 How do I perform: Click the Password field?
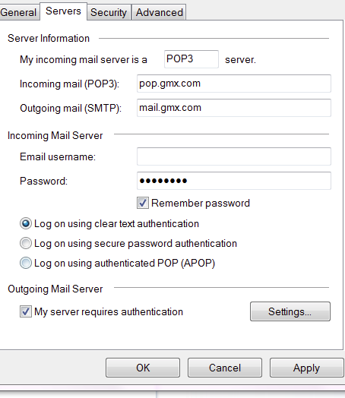pos(234,181)
